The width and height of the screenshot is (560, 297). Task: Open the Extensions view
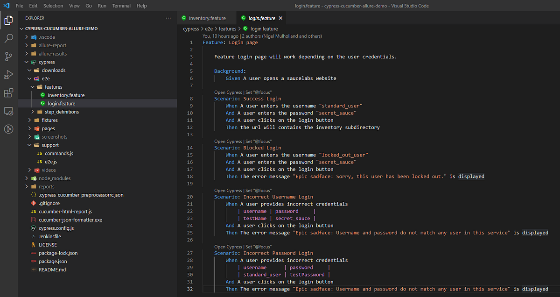click(8, 92)
